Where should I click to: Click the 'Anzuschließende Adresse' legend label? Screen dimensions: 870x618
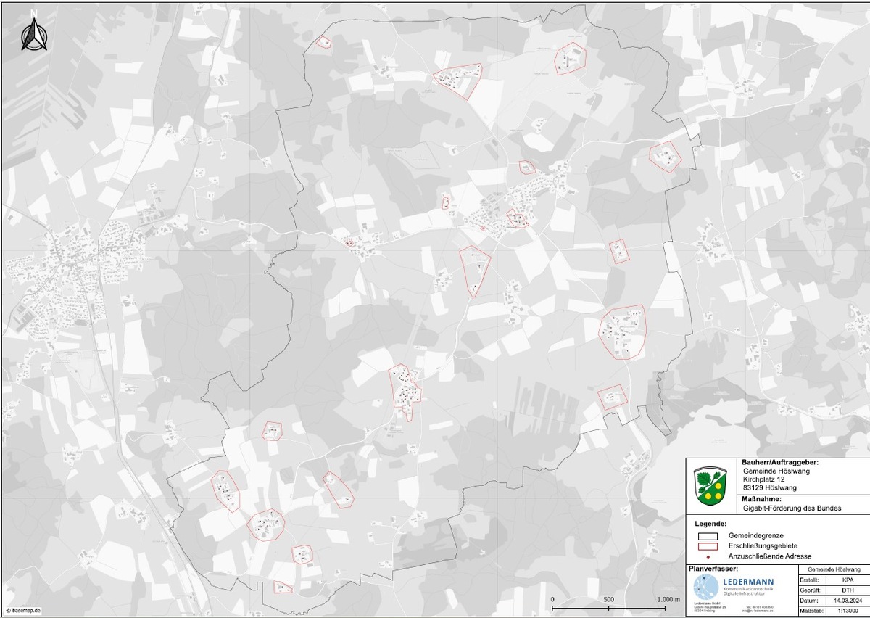click(770, 556)
